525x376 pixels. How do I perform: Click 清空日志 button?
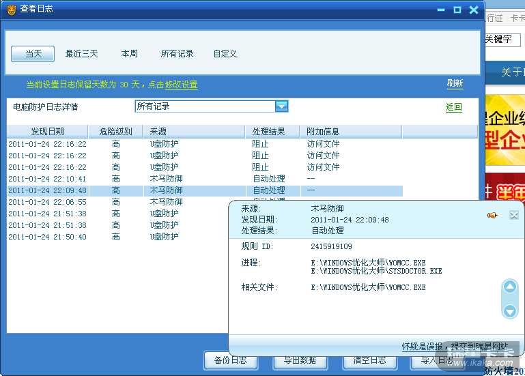pyautogui.click(x=369, y=360)
